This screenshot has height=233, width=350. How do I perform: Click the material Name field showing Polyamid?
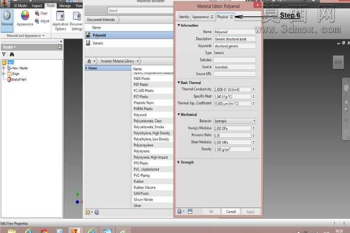click(235, 32)
